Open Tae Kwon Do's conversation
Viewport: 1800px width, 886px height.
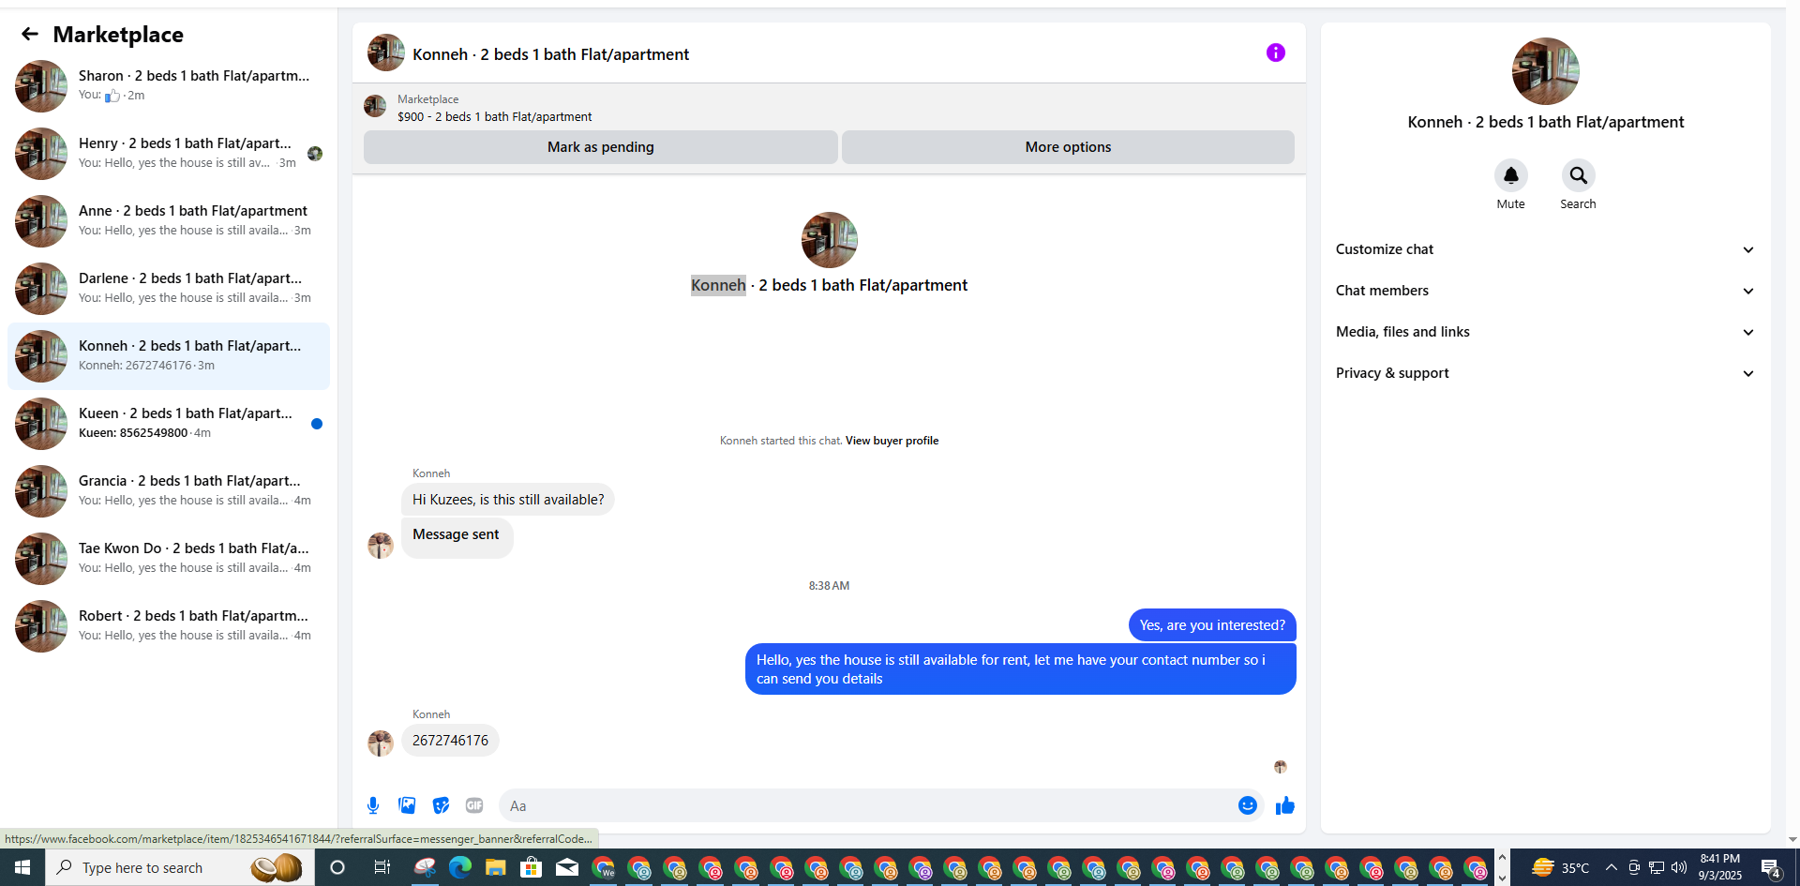169,559
